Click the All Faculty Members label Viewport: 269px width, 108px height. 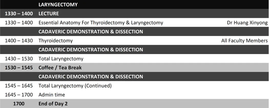(x=244, y=41)
